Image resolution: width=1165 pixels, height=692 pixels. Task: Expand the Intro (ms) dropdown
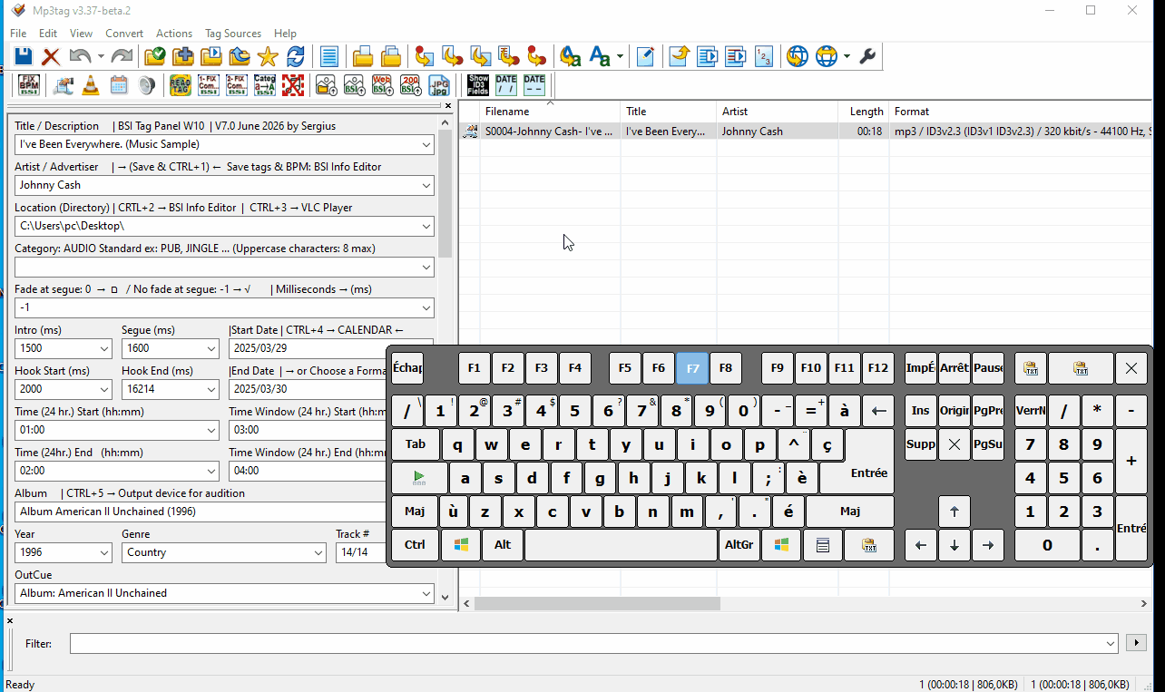[104, 348]
